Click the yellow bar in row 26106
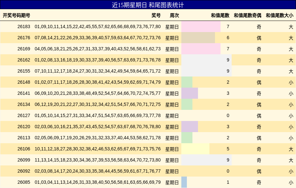Screen dimensions: 296x188 [195, 149]
